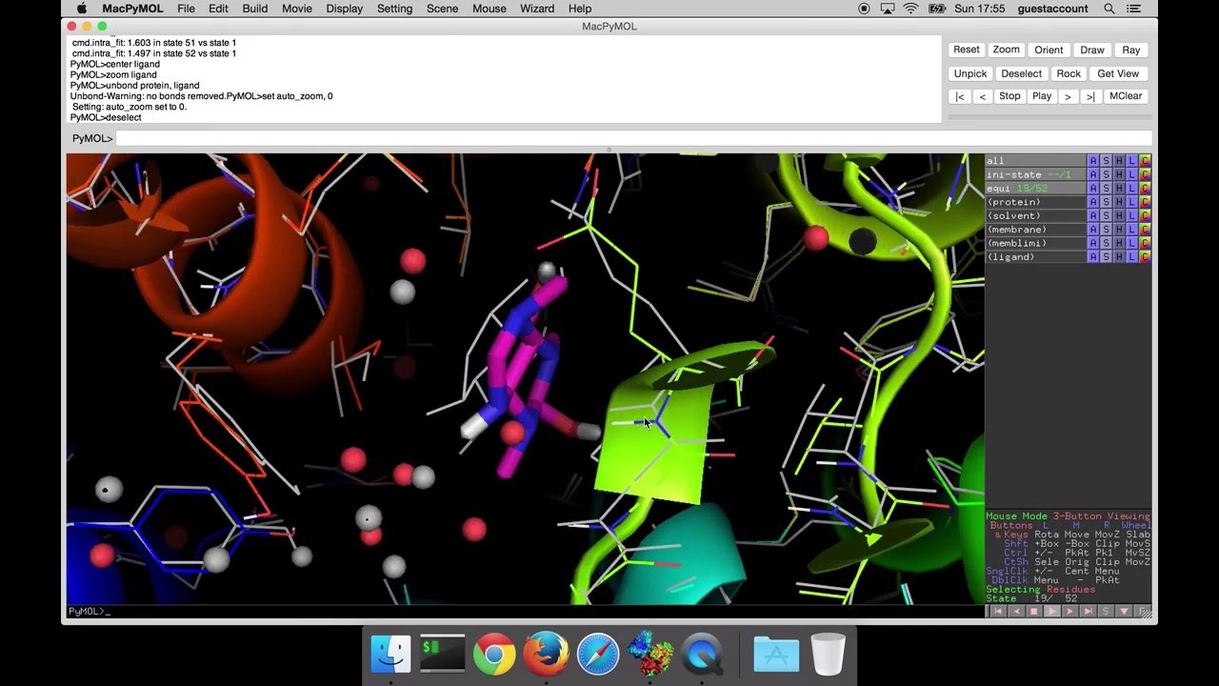Jump to last state in bottom-right playback bar
The width and height of the screenshot is (1219, 686).
point(1088,612)
